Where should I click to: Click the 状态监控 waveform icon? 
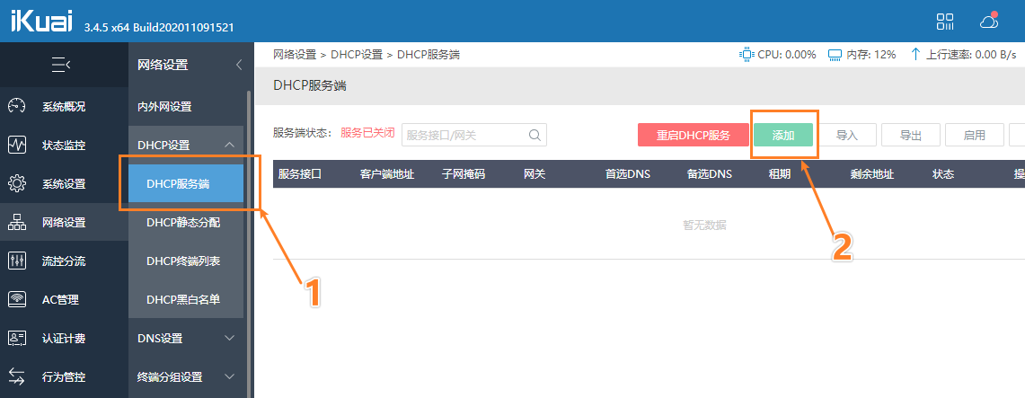click(x=17, y=145)
